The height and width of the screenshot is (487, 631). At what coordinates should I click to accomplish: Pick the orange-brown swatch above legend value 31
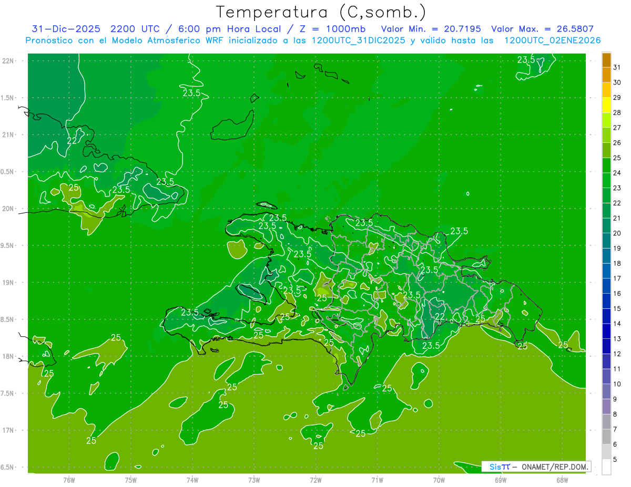(x=606, y=60)
